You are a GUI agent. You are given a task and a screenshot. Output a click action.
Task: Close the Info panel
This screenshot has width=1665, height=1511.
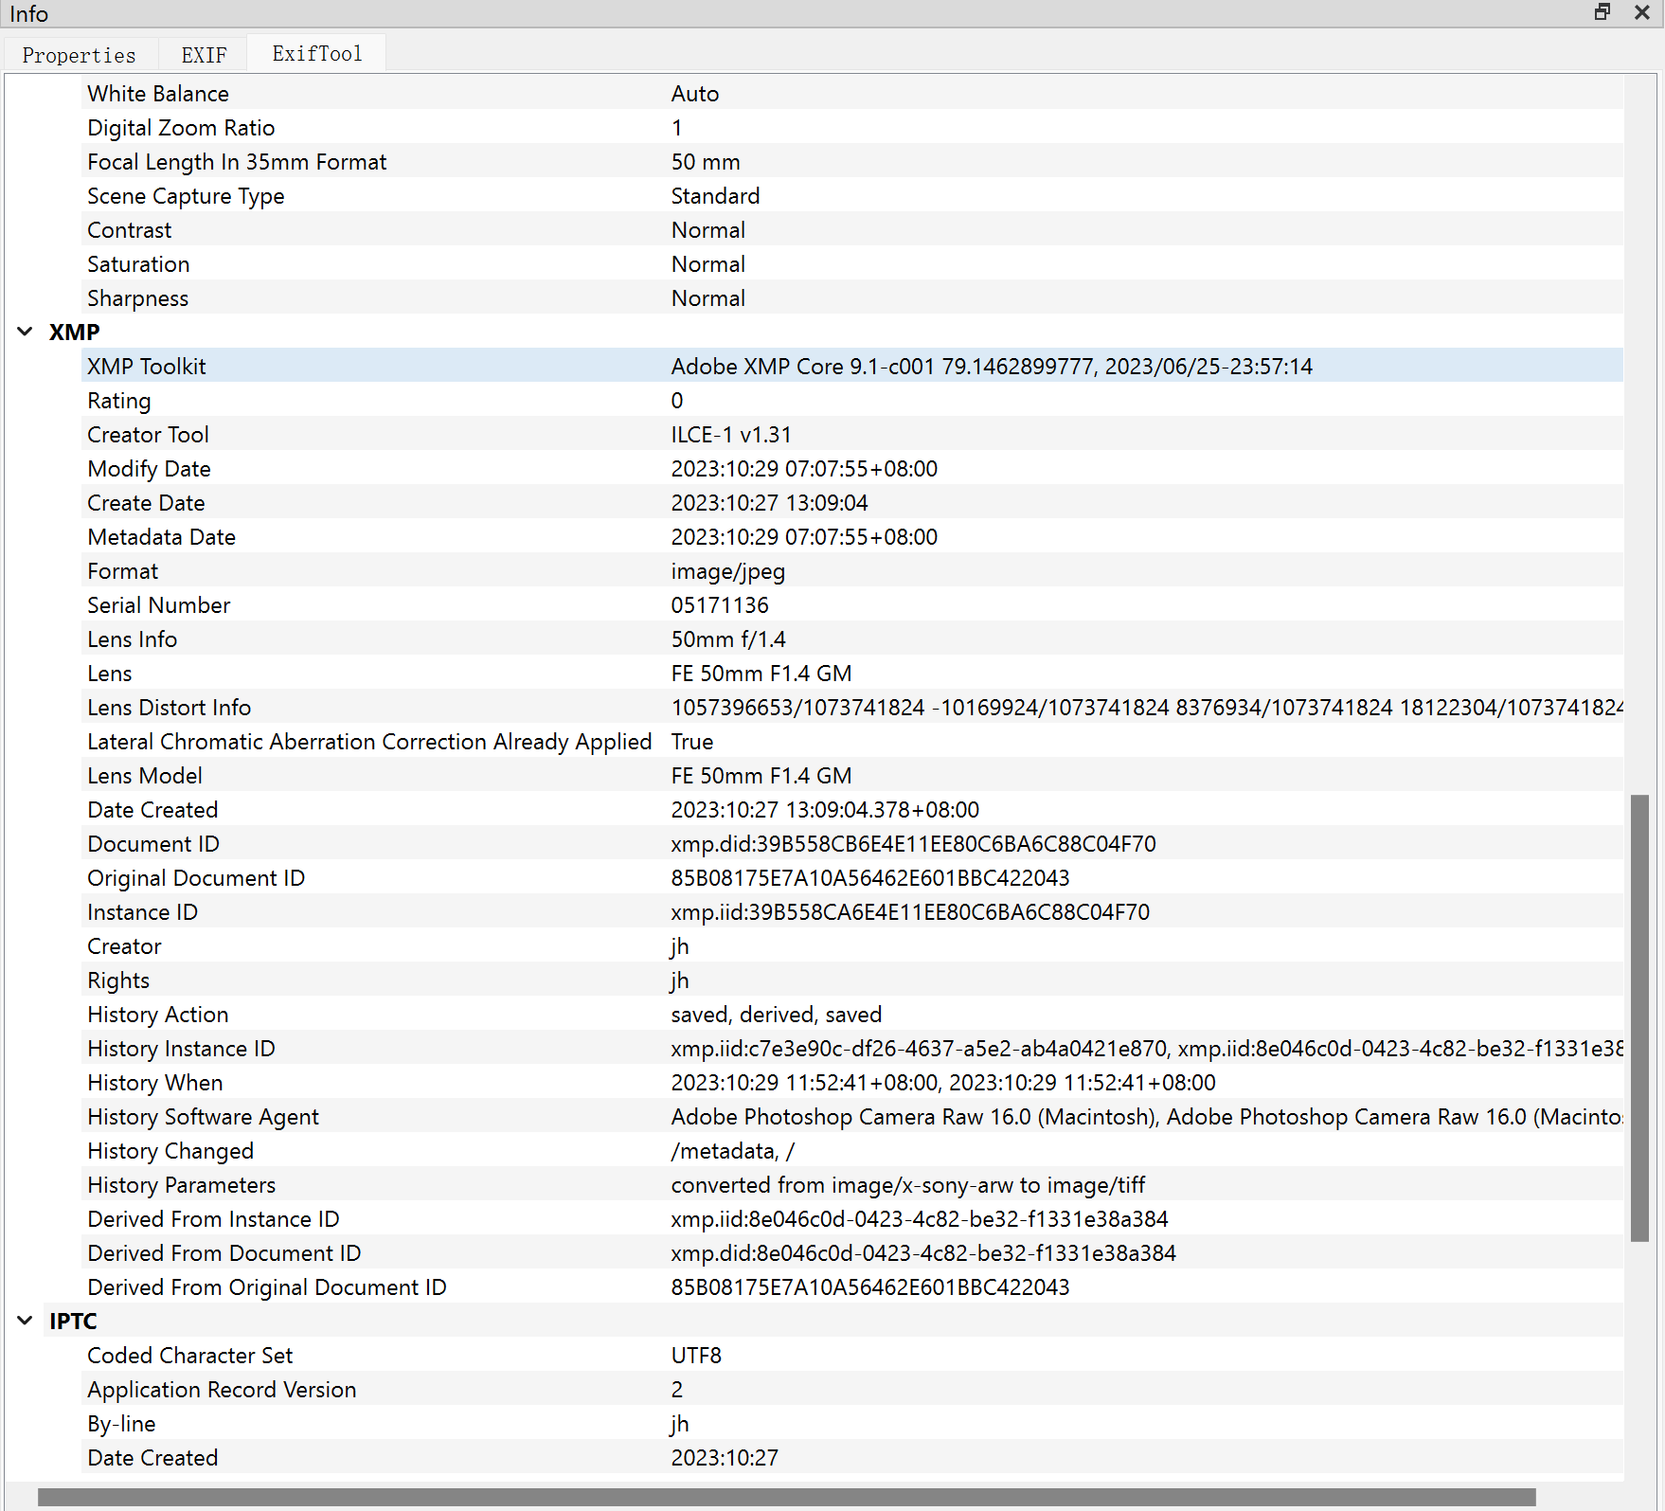pyautogui.click(x=1643, y=12)
